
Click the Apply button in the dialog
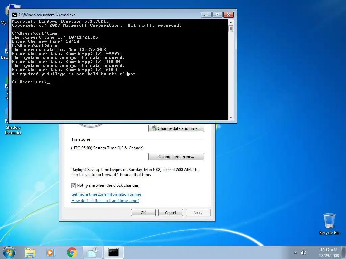click(x=198, y=213)
